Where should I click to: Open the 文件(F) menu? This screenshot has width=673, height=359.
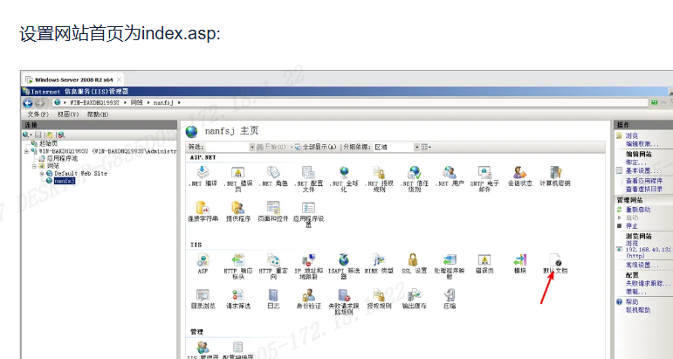click(x=38, y=114)
